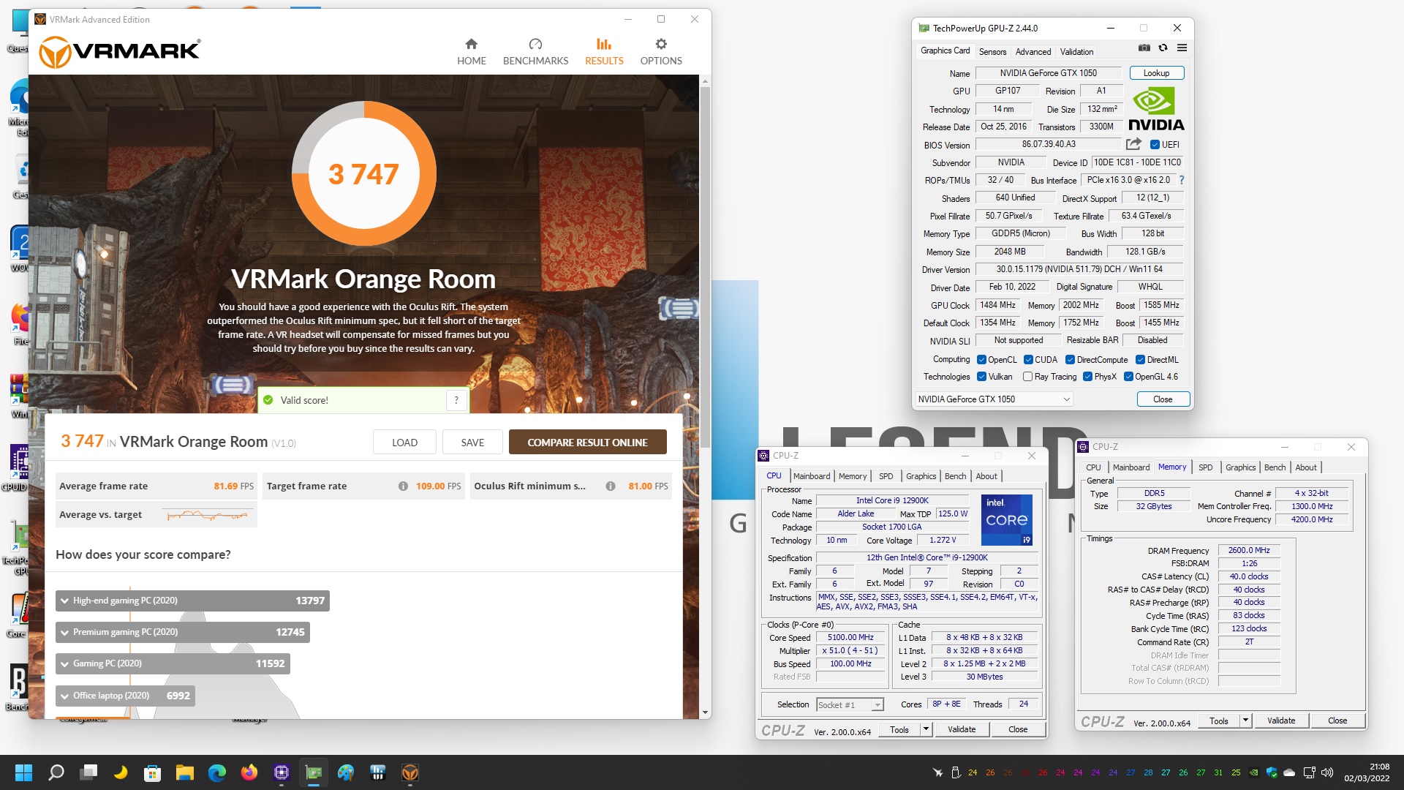
Task: Open the BENCHMARKS section in VRMark
Action: click(535, 52)
